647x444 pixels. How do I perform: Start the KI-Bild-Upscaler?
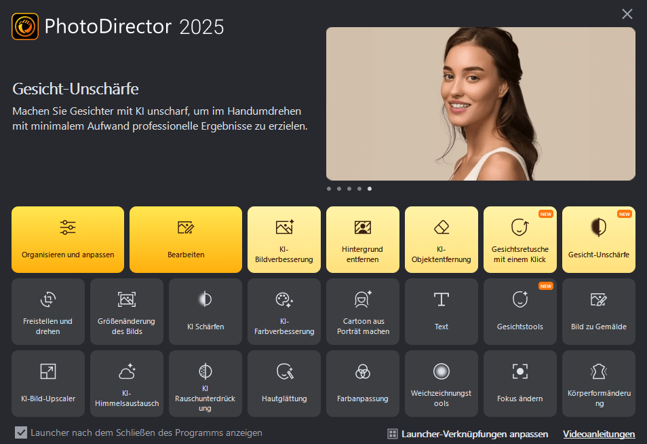coord(47,383)
